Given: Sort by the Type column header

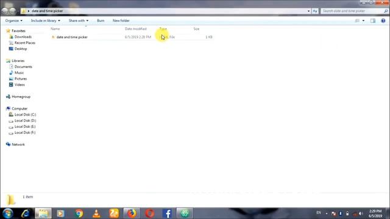Looking at the screenshot, I should pos(163,29).
